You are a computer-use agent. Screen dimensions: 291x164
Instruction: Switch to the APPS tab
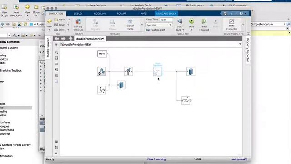coord(144,14)
